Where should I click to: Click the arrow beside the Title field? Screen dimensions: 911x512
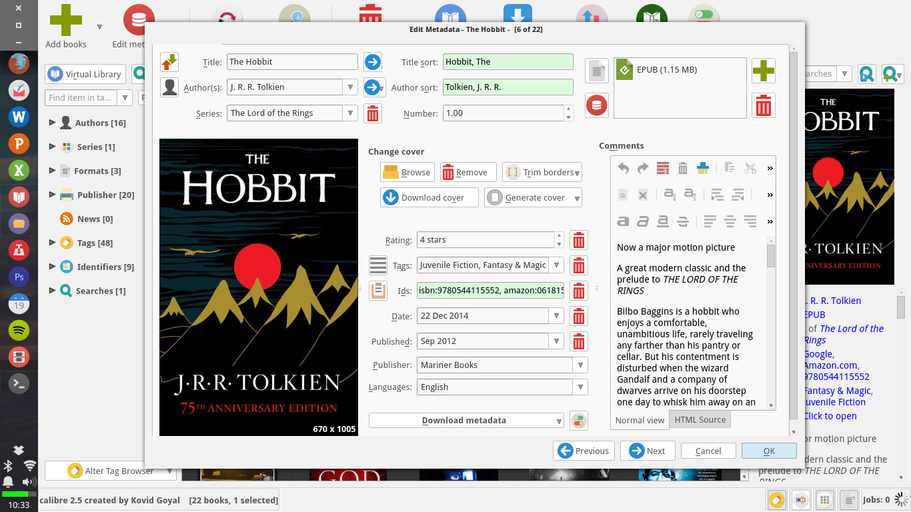pos(373,62)
